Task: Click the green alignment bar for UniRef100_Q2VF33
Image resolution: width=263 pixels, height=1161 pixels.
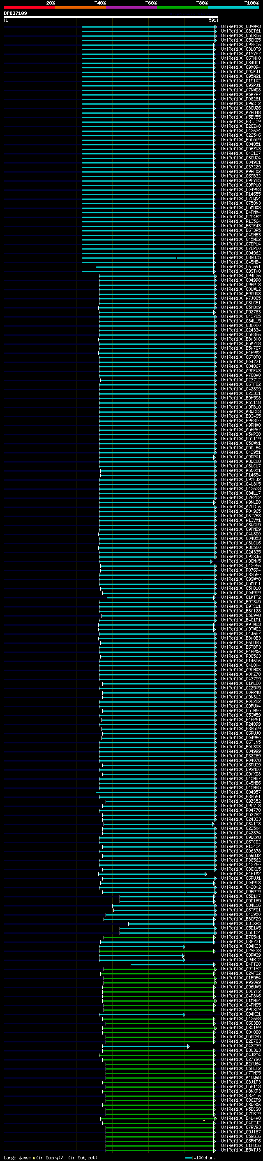Action: click(x=157, y=951)
